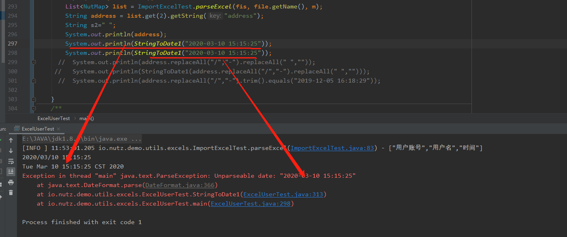Click println(address) on line 296
The image size is (567, 237).
coord(135,34)
